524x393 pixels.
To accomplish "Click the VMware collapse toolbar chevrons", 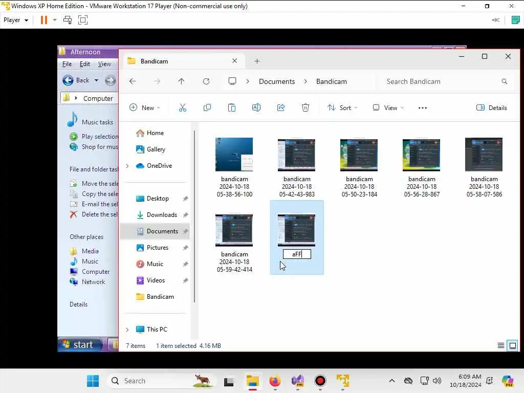I will (495, 20).
